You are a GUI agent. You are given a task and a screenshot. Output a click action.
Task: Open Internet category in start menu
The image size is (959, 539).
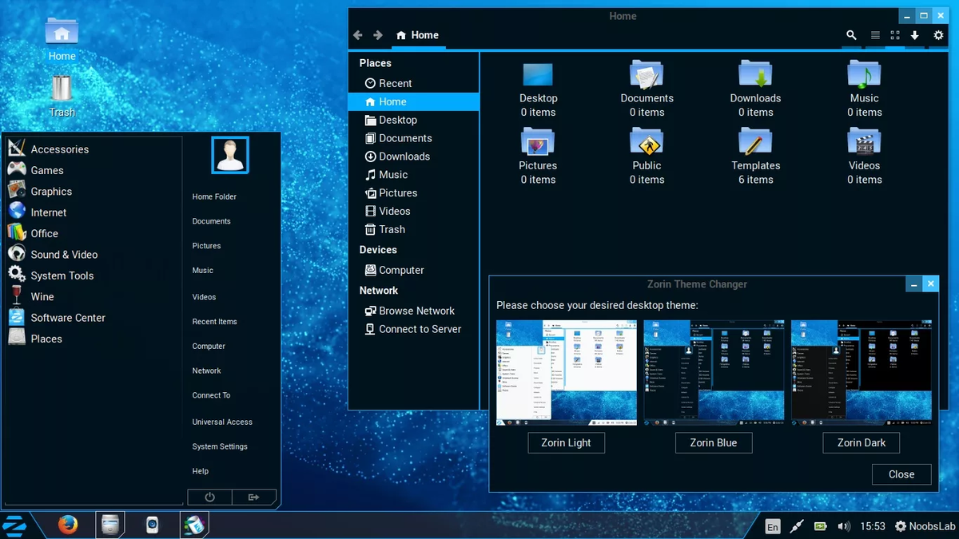pos(94,212)
